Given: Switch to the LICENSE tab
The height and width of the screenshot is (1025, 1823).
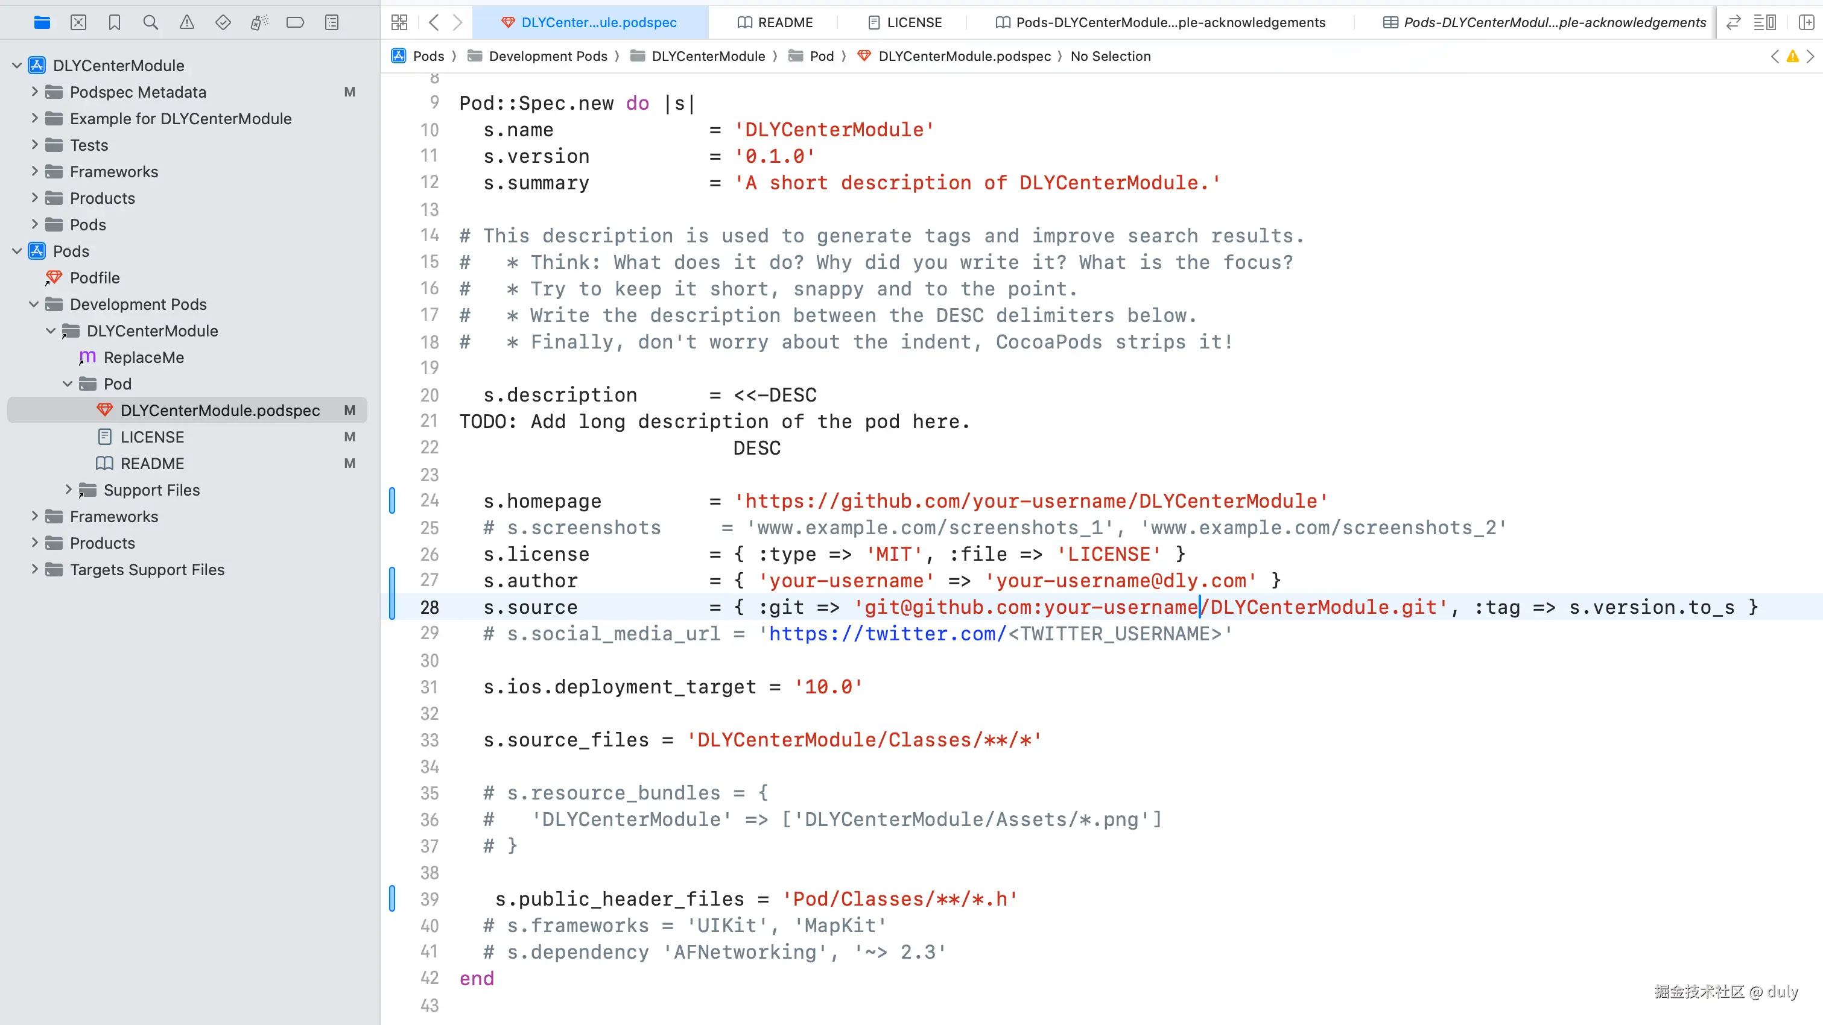Looking at the screenshot, I should (904, 23).
